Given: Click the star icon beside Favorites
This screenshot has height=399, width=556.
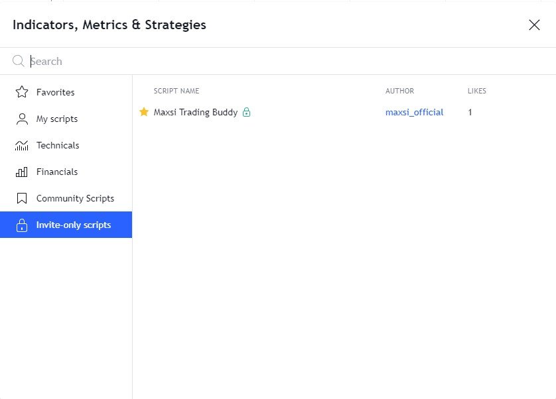Looking at the screenshot, I should coord(21,92).
